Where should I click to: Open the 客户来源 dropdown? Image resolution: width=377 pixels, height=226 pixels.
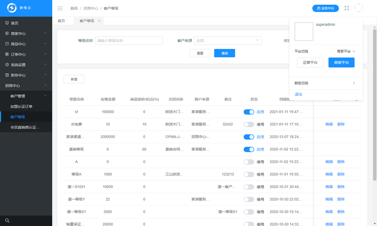[x=228, y=40]
